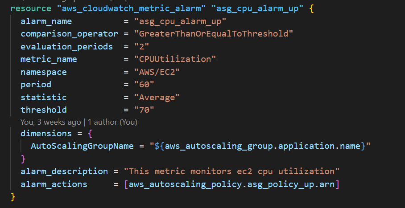Click the "Average" statistic value
This screenshot has height=208, width=405.
(x=157, y=97)
